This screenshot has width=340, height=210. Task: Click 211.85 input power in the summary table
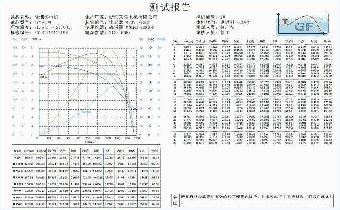point(86,178)
